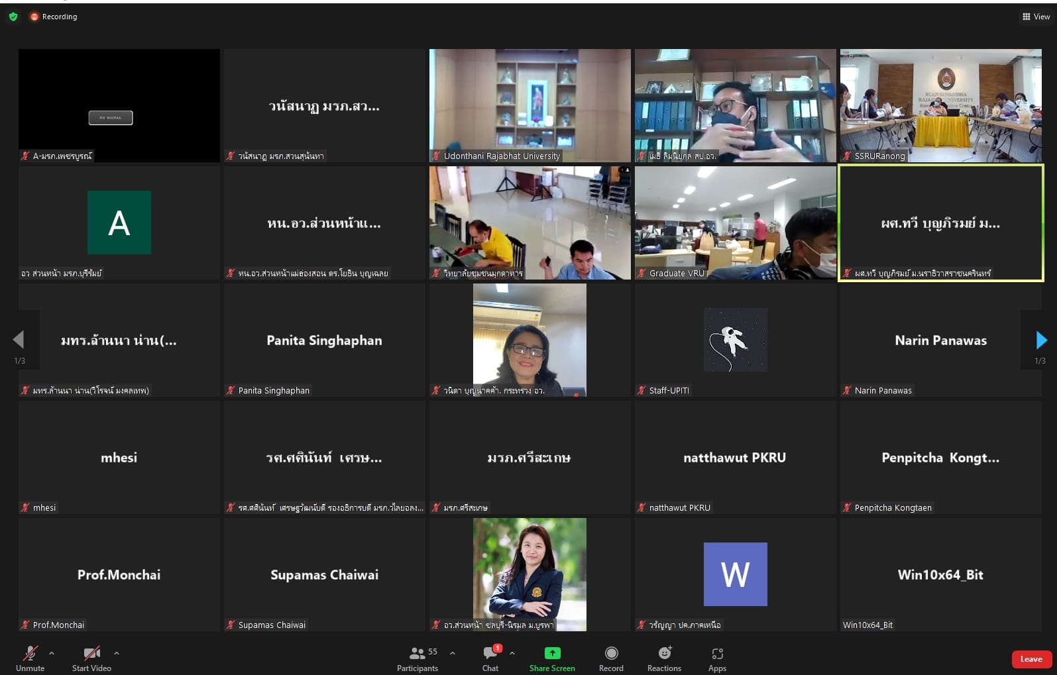Click the Record button in toolbar

(611, 658)
